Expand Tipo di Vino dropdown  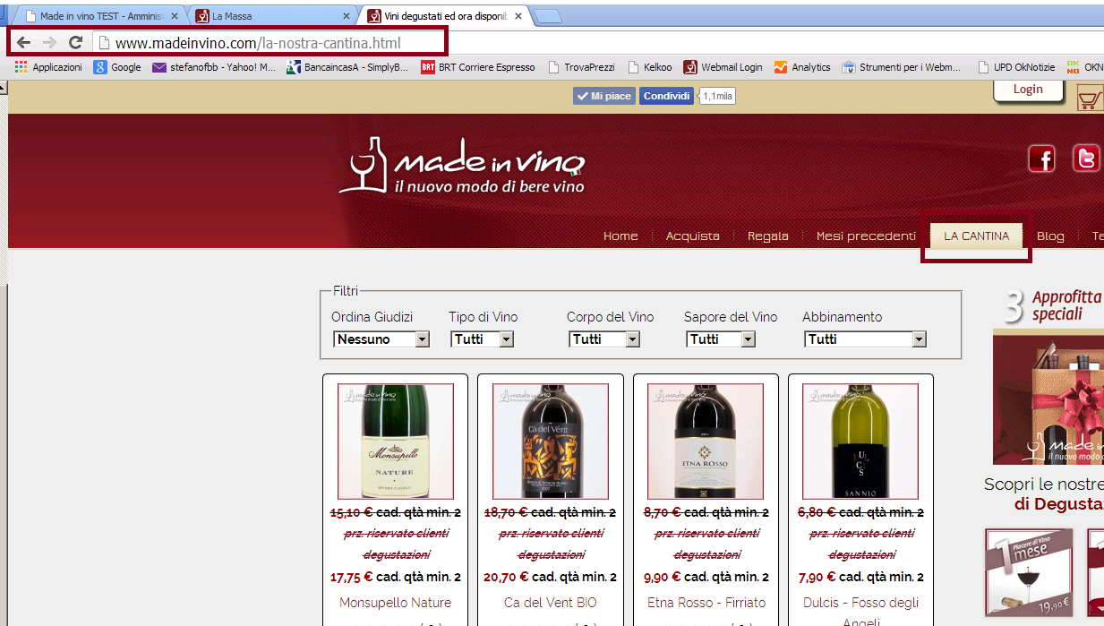(x=482, y=339)
